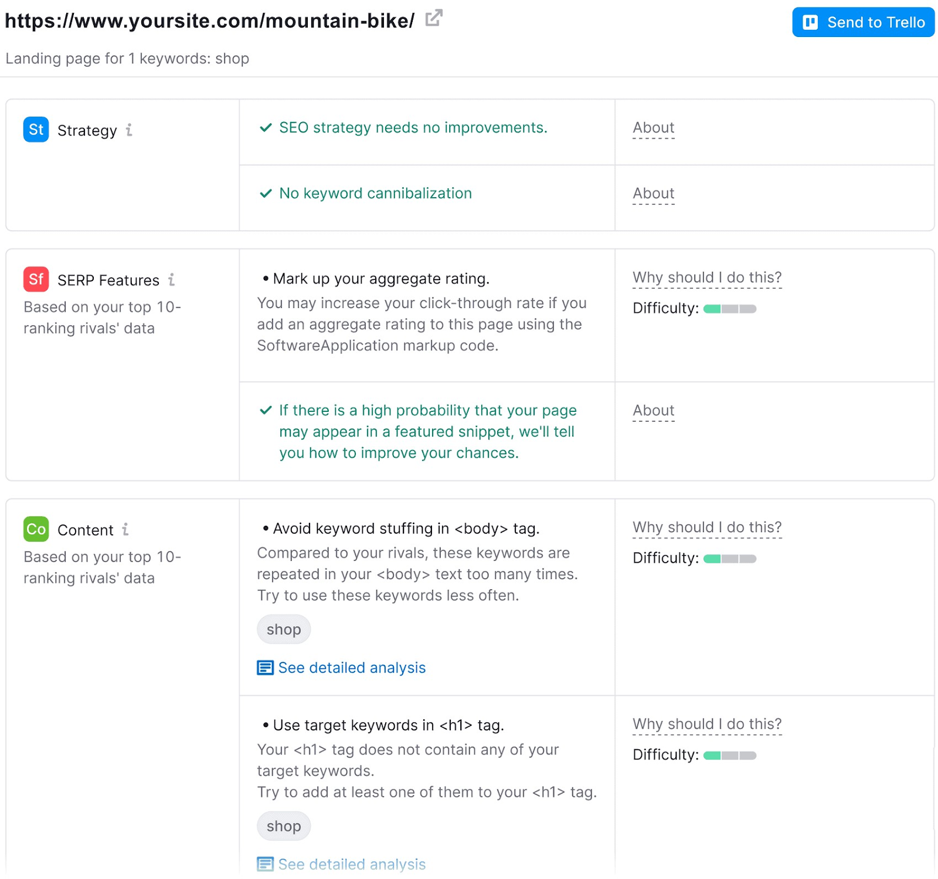
Task: Click the document icon beside See detailed analysis
Action: click(x=266, y=667)
